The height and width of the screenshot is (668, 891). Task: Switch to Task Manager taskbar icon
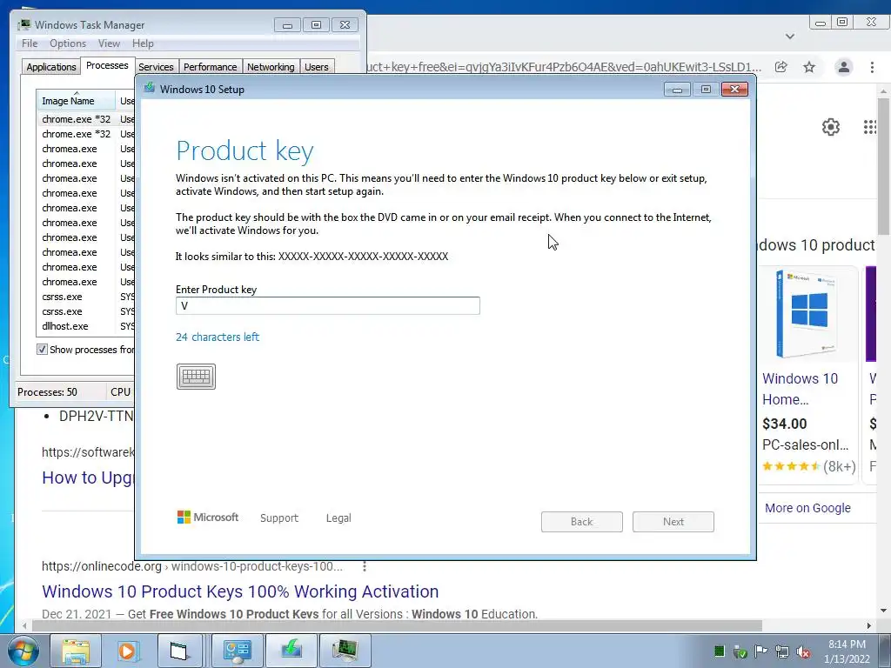tap(345, 651)
